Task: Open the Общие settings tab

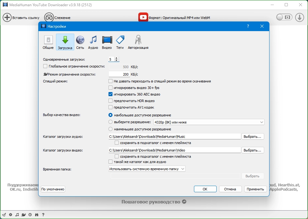Action: click(48, 42)
